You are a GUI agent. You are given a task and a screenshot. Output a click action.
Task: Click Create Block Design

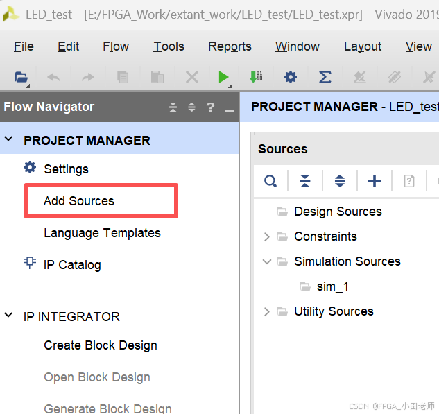tap(101, 345)
